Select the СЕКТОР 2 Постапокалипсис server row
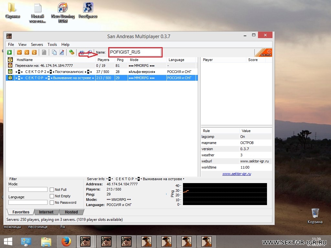331x248 pixels. coord(102,72)
